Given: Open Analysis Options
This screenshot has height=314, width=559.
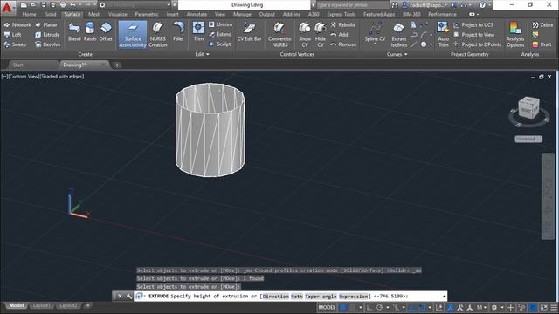Looking at the screenshot, I should click(x=515, y=35).
